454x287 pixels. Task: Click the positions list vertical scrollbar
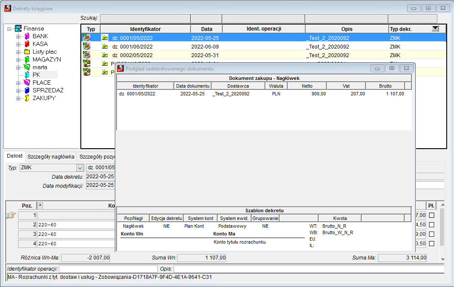[x=442, y=232]
